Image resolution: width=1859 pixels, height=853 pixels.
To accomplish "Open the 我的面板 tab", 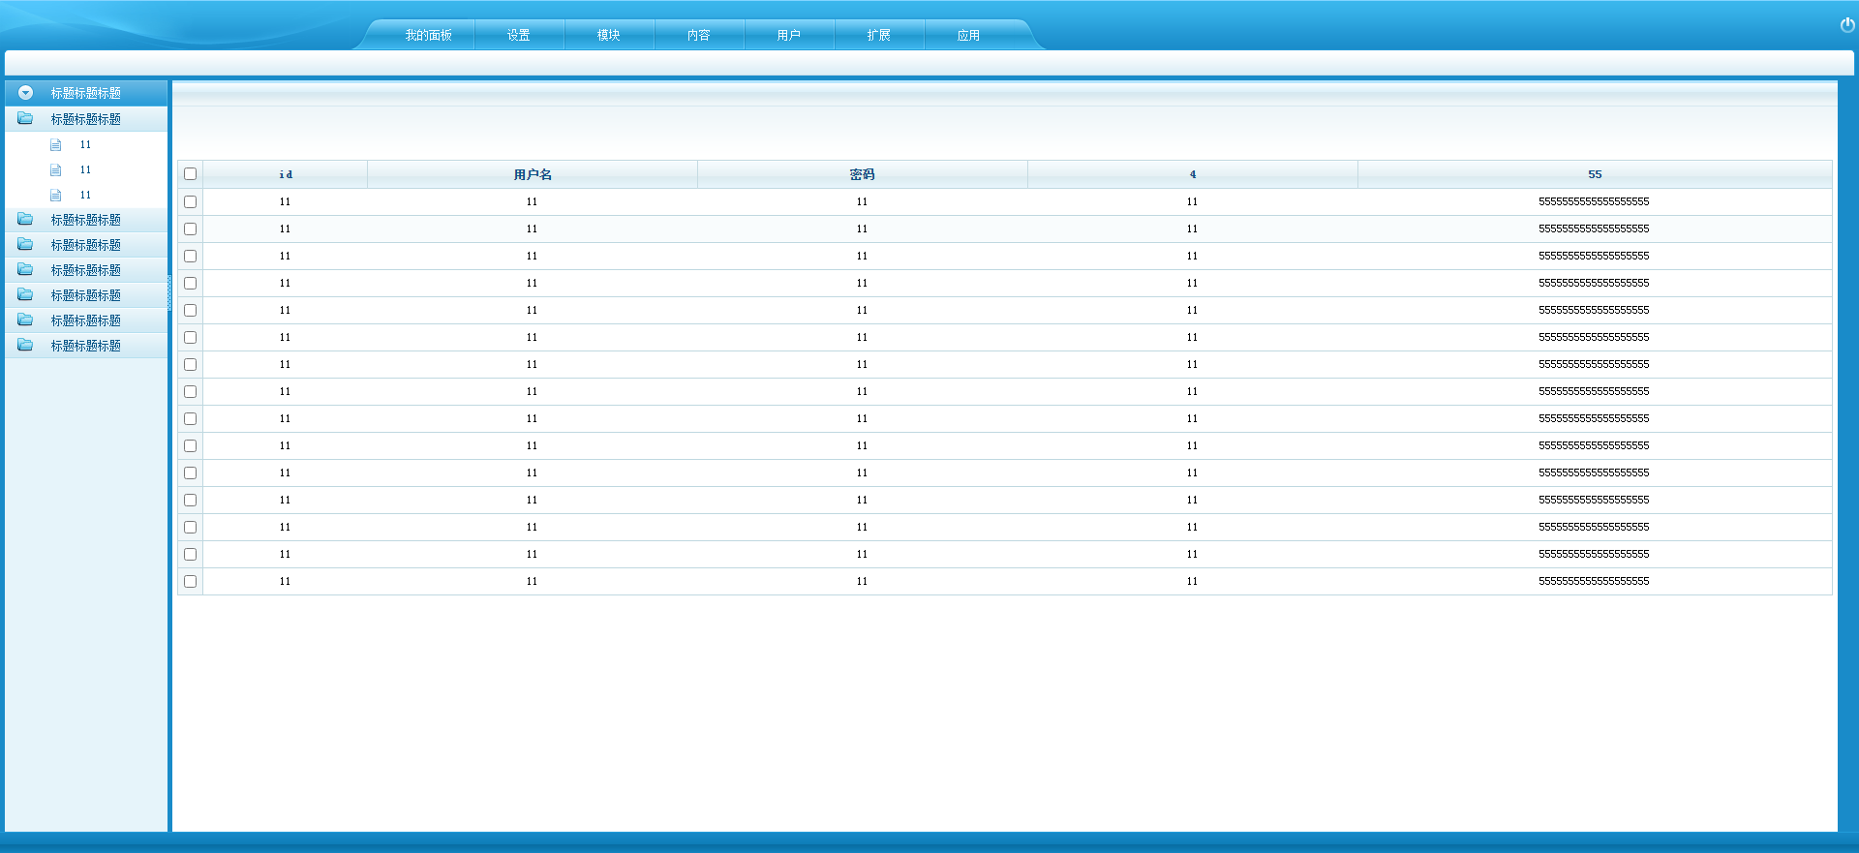I will (x=428, y=35).
